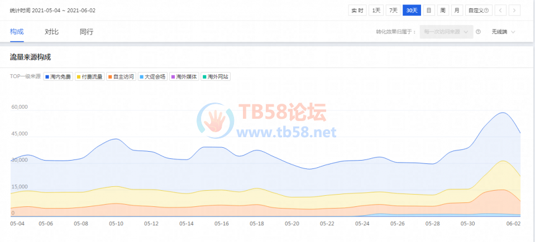This screenshot has height=242, width=535.
Task: Toggle 付费流量 legend series
Action: click(x=89, y=76)
